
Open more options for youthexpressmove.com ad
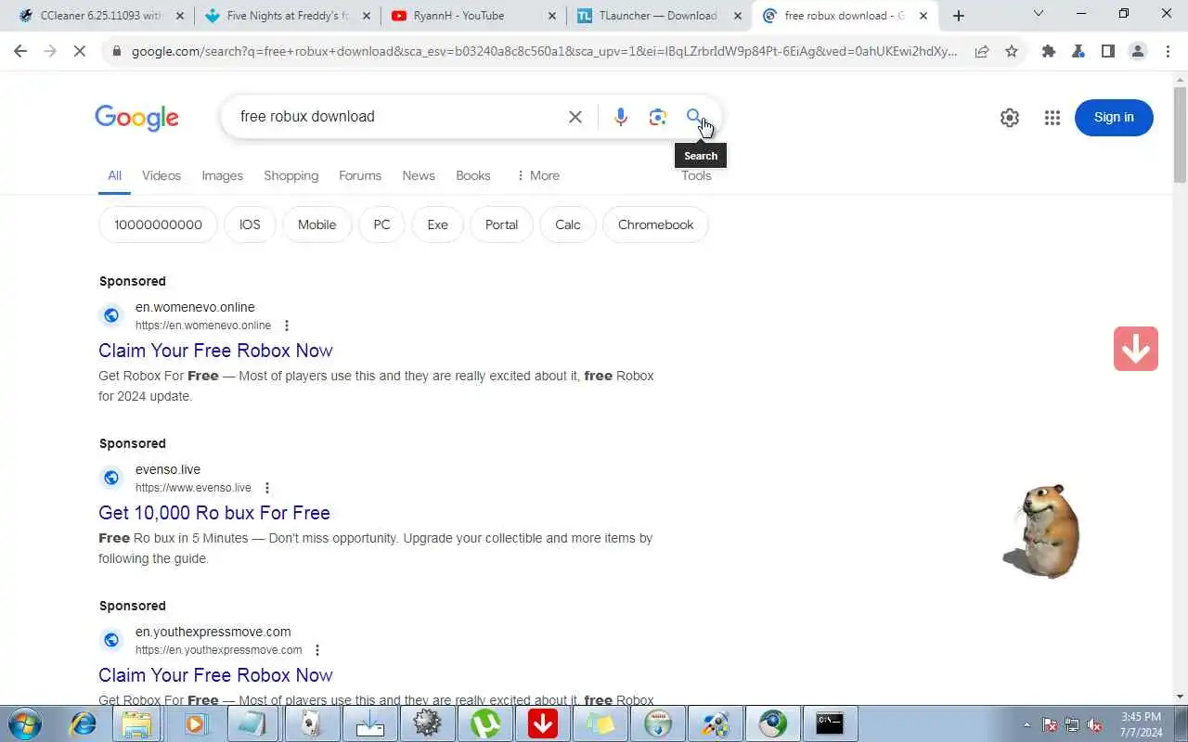coord(317,650)
